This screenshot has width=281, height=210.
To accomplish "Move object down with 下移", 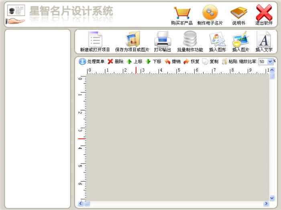I will click(153, 62).
